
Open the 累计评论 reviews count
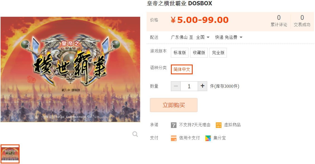tap(279, 21)
